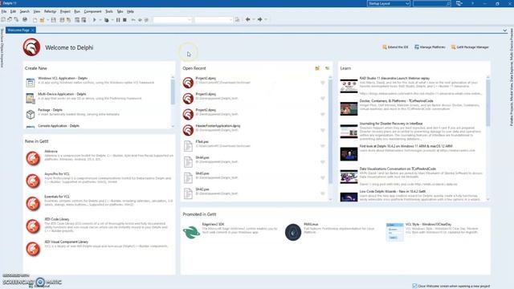Open dropdown arrow beside forward arrow
The height and width of the screenshot is (289, 514).
click(266, 19)
